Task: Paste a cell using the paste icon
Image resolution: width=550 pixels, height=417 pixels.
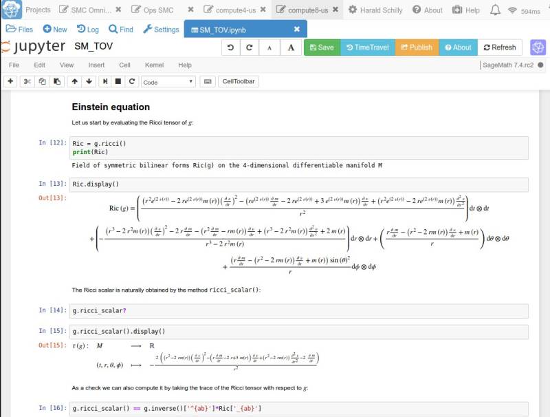Action: [x=56, y=81]
